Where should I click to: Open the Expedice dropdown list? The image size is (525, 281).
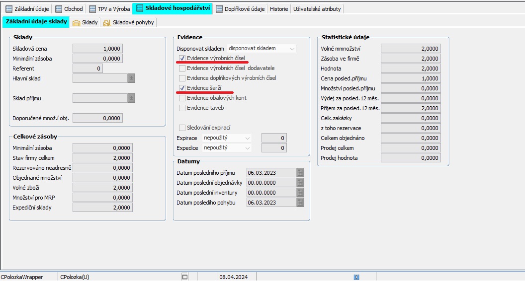point(248,148)
